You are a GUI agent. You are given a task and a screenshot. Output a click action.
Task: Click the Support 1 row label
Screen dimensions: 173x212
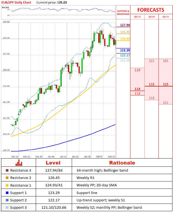click(18, 193)
